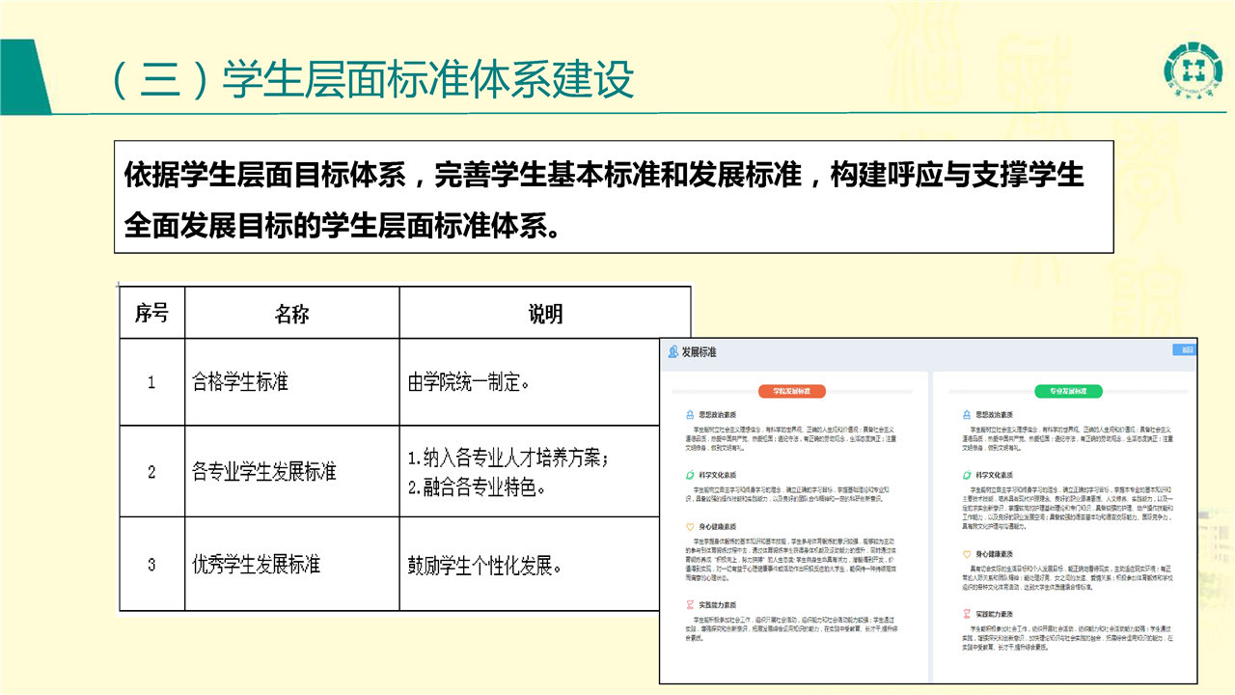Click 实践能力素质 heading under 专业发展标准

coord(996,614)
